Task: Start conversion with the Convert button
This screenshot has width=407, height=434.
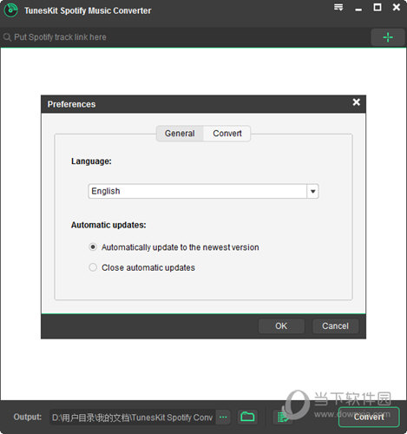Action: (369, 417)
